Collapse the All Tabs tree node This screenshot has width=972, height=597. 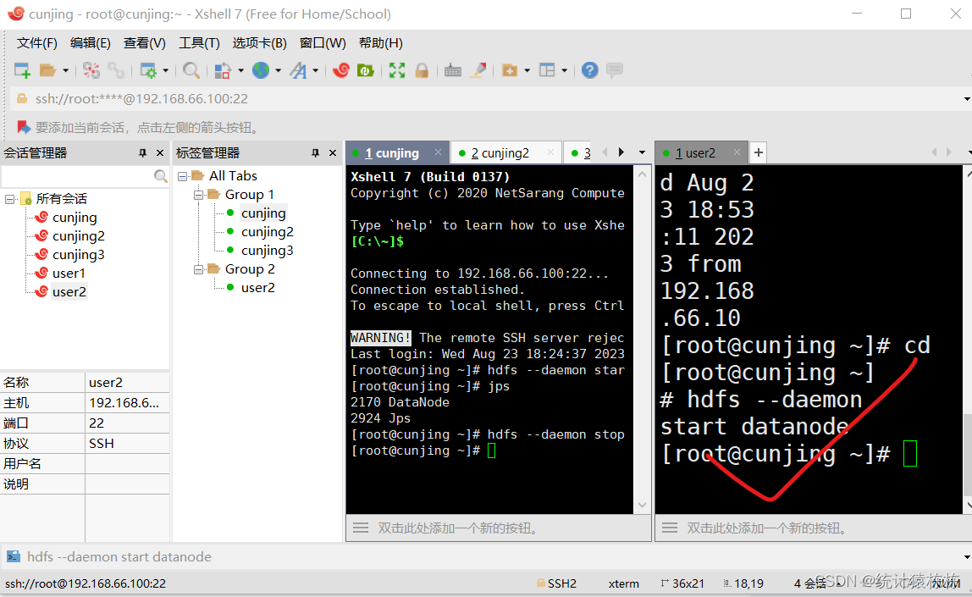tap(183, 176)
